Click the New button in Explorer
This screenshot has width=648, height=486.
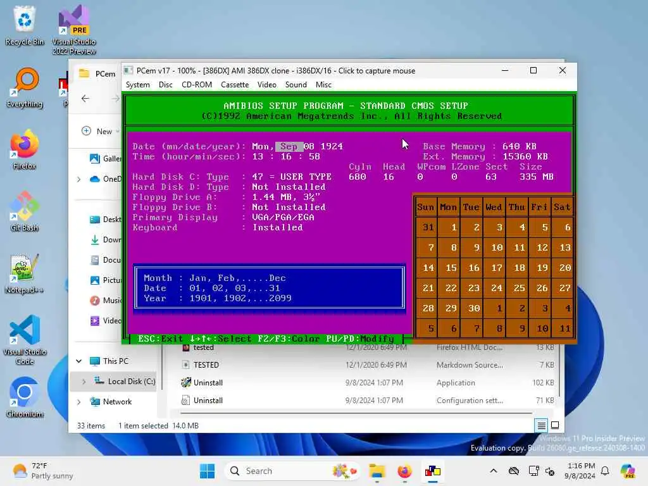coord(99,131)
